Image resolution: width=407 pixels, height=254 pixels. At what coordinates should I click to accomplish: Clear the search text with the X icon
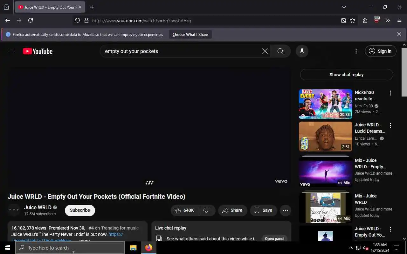(265, 51)
